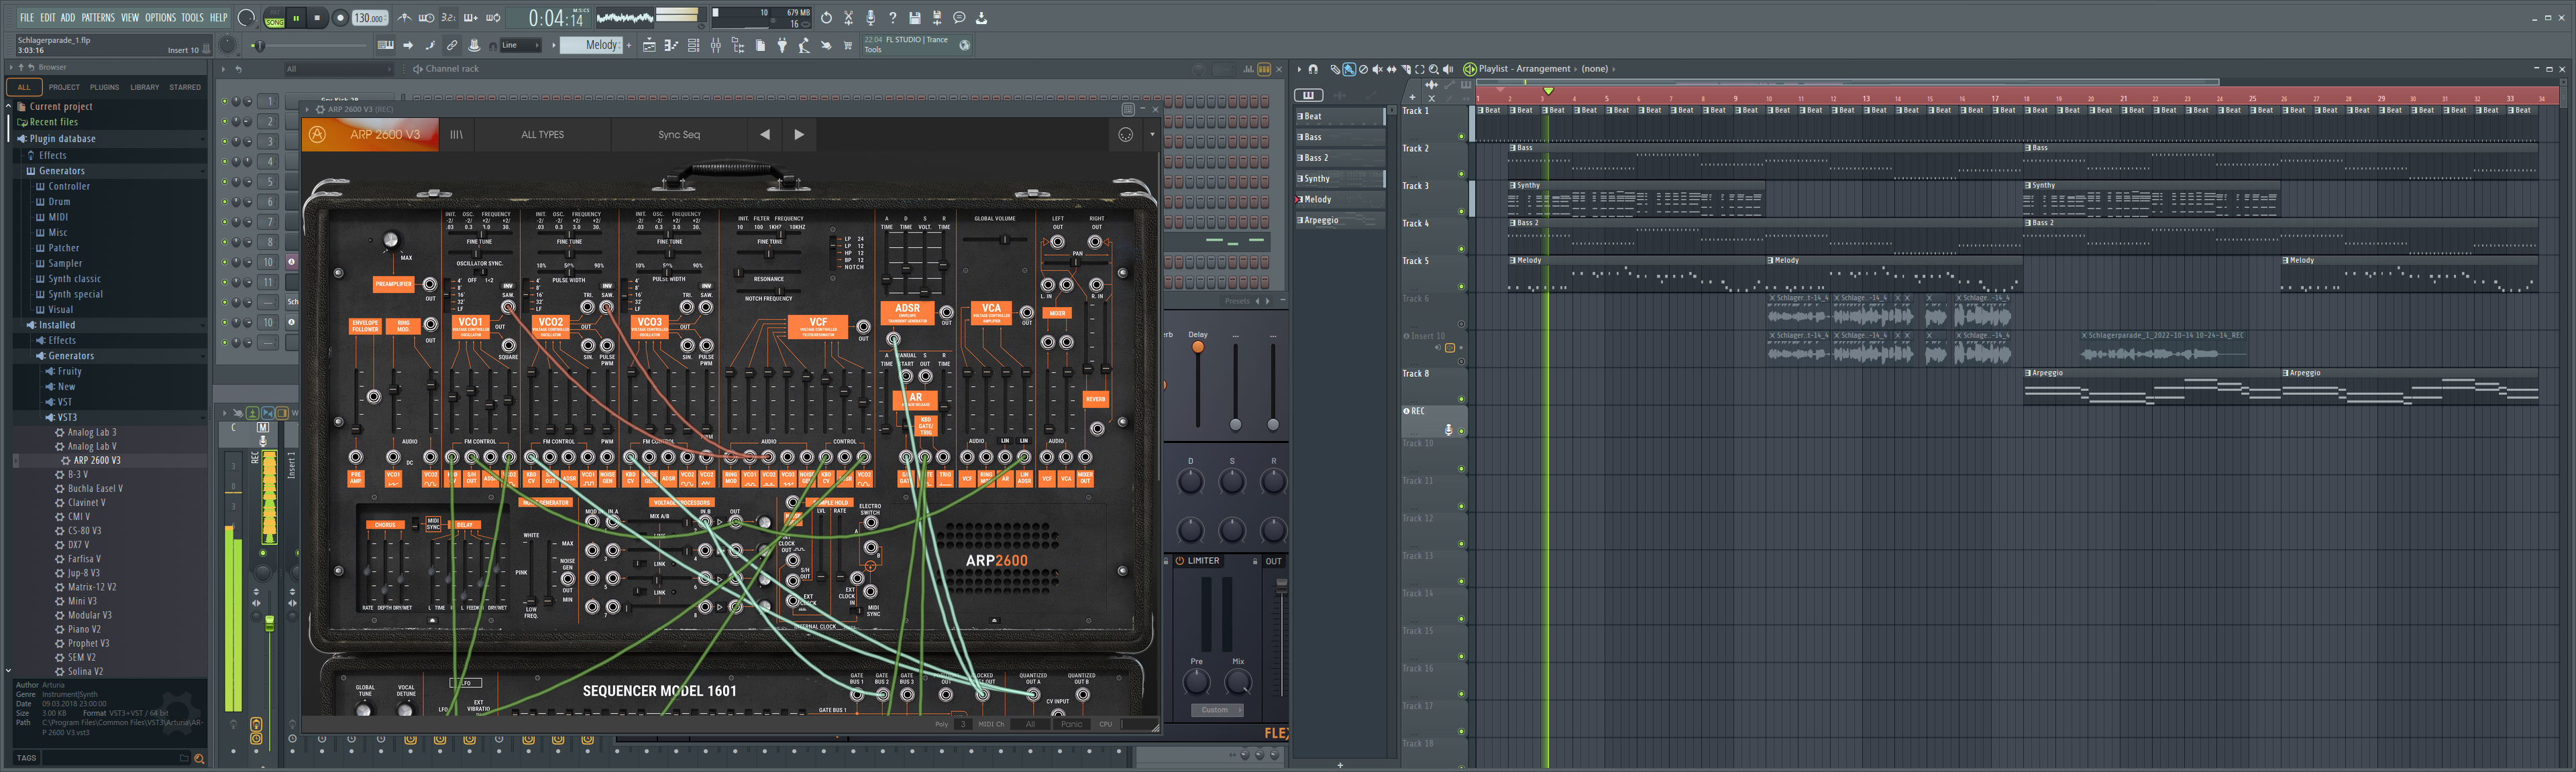Open Synth classic folder in browser
Screen dimensions: 2576x772
(x=74, y=279)
